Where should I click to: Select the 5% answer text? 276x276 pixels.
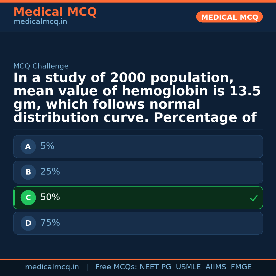point(47,146)
